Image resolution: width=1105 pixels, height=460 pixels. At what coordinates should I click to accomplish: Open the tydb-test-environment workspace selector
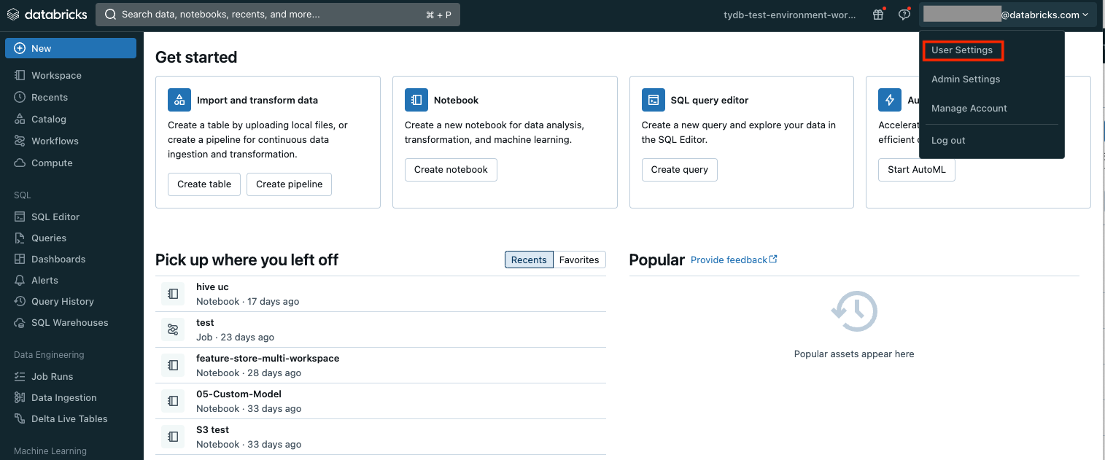pos(789,14)
